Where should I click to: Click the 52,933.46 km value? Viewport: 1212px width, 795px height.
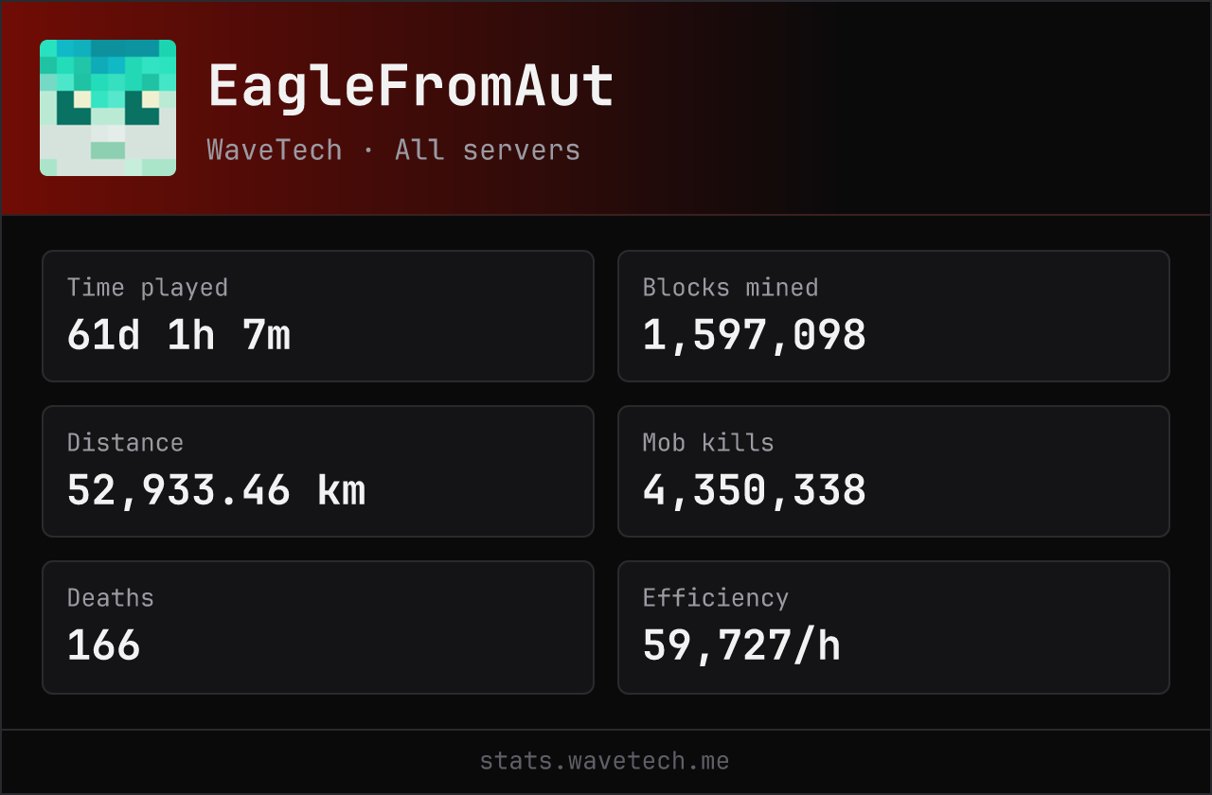(x=217, y=490)
